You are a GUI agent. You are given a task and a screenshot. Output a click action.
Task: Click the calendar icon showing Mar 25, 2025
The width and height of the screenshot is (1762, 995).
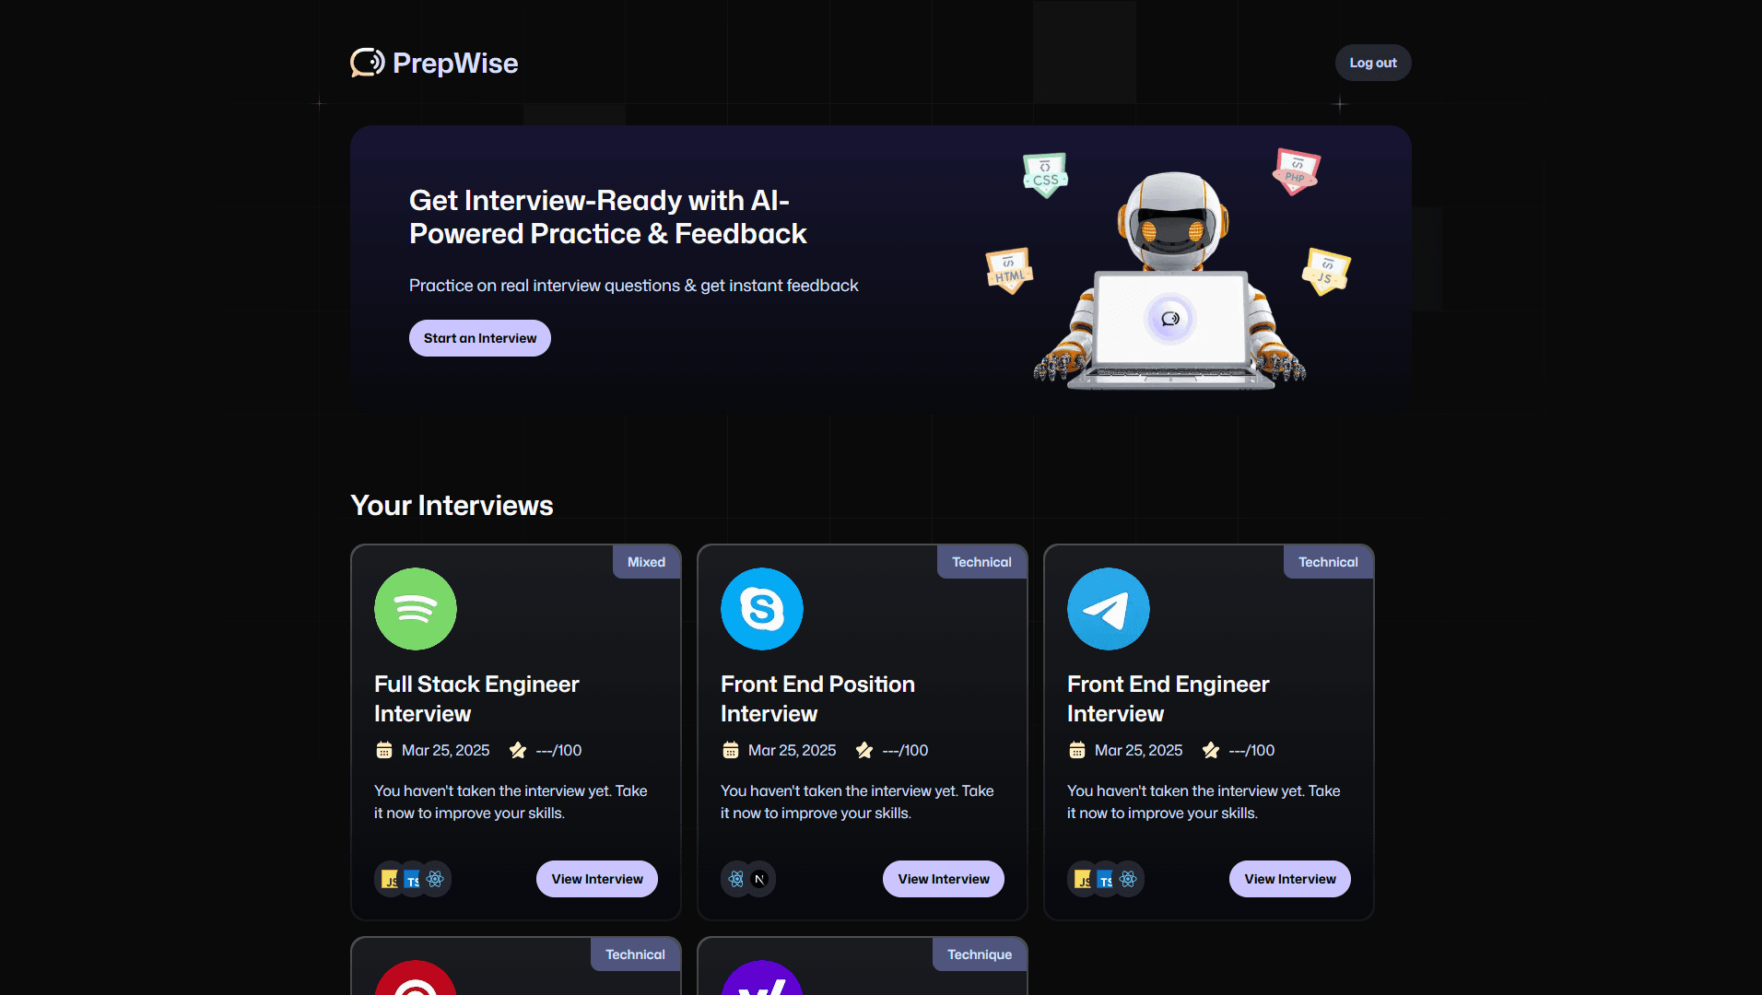(385, 750)
